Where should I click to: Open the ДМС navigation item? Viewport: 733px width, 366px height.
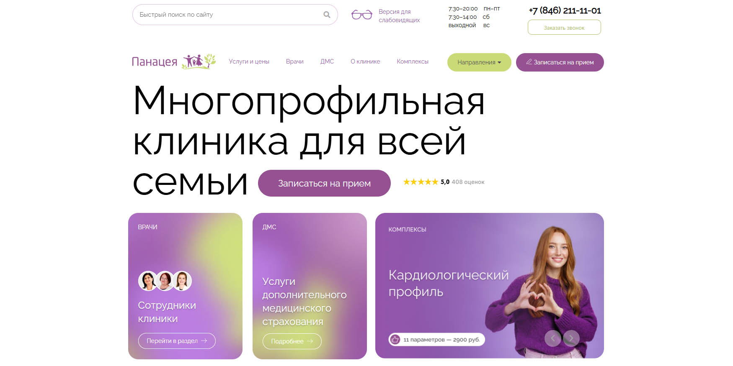click(327, 61)
